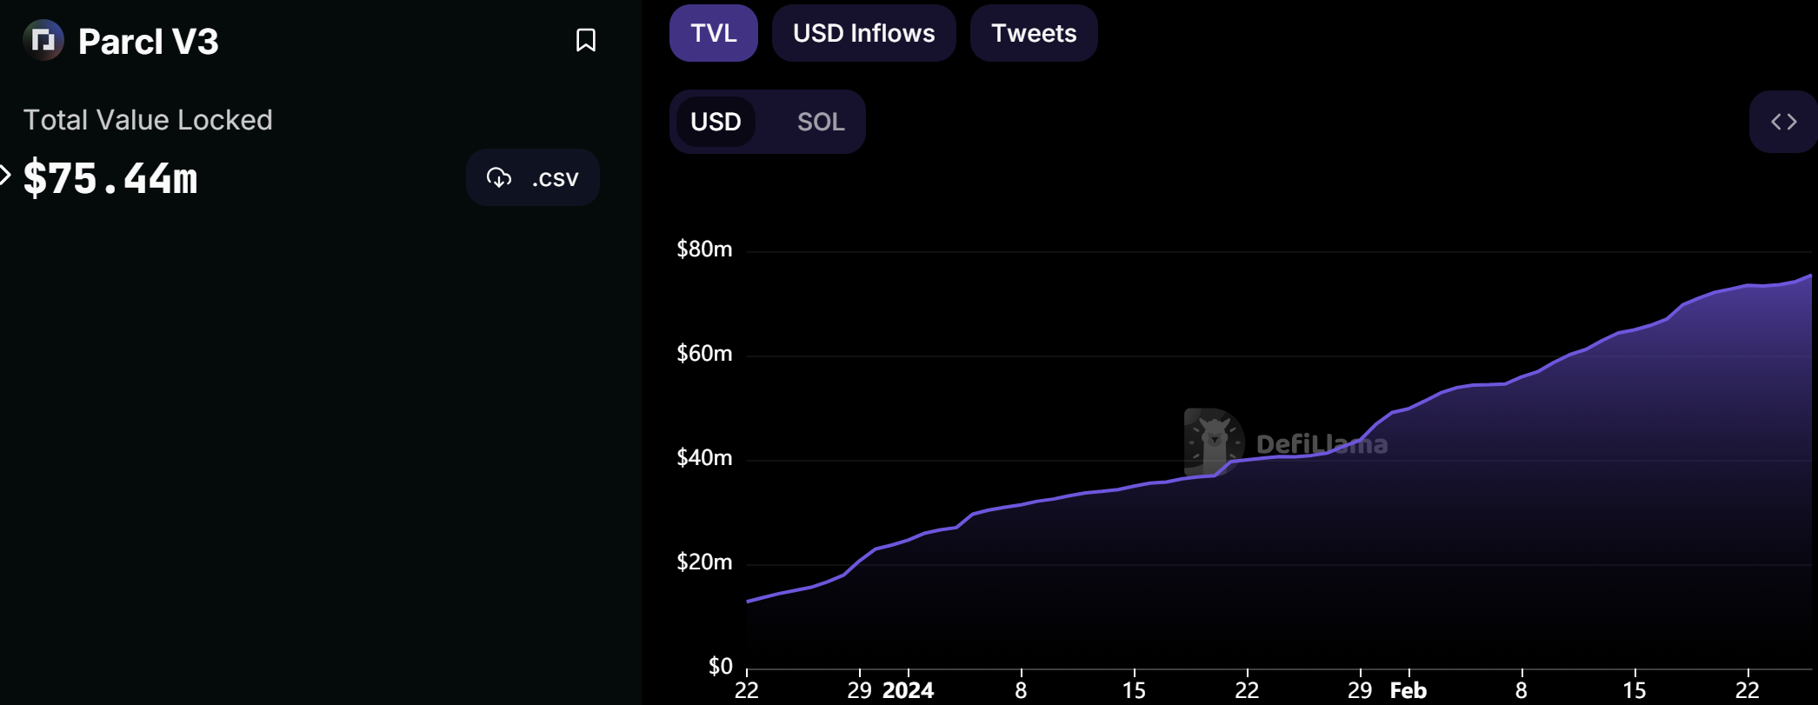Click the Parcl V3 title
1818x705 pixels.
pos(148,42)
